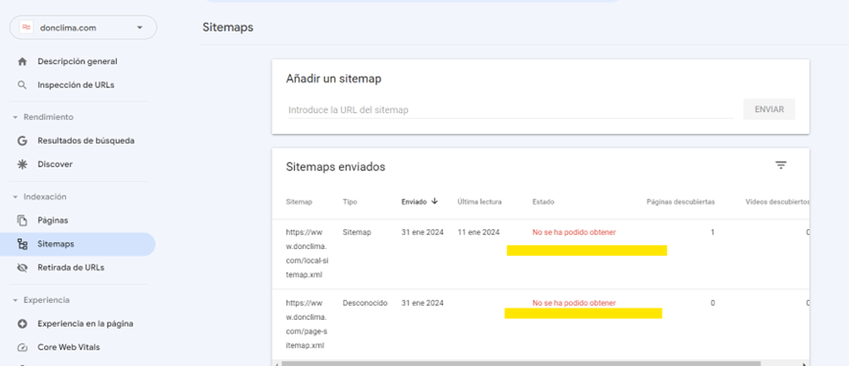
Task: Click the 11 ene 2024 last read date
Action: point(479,232)
